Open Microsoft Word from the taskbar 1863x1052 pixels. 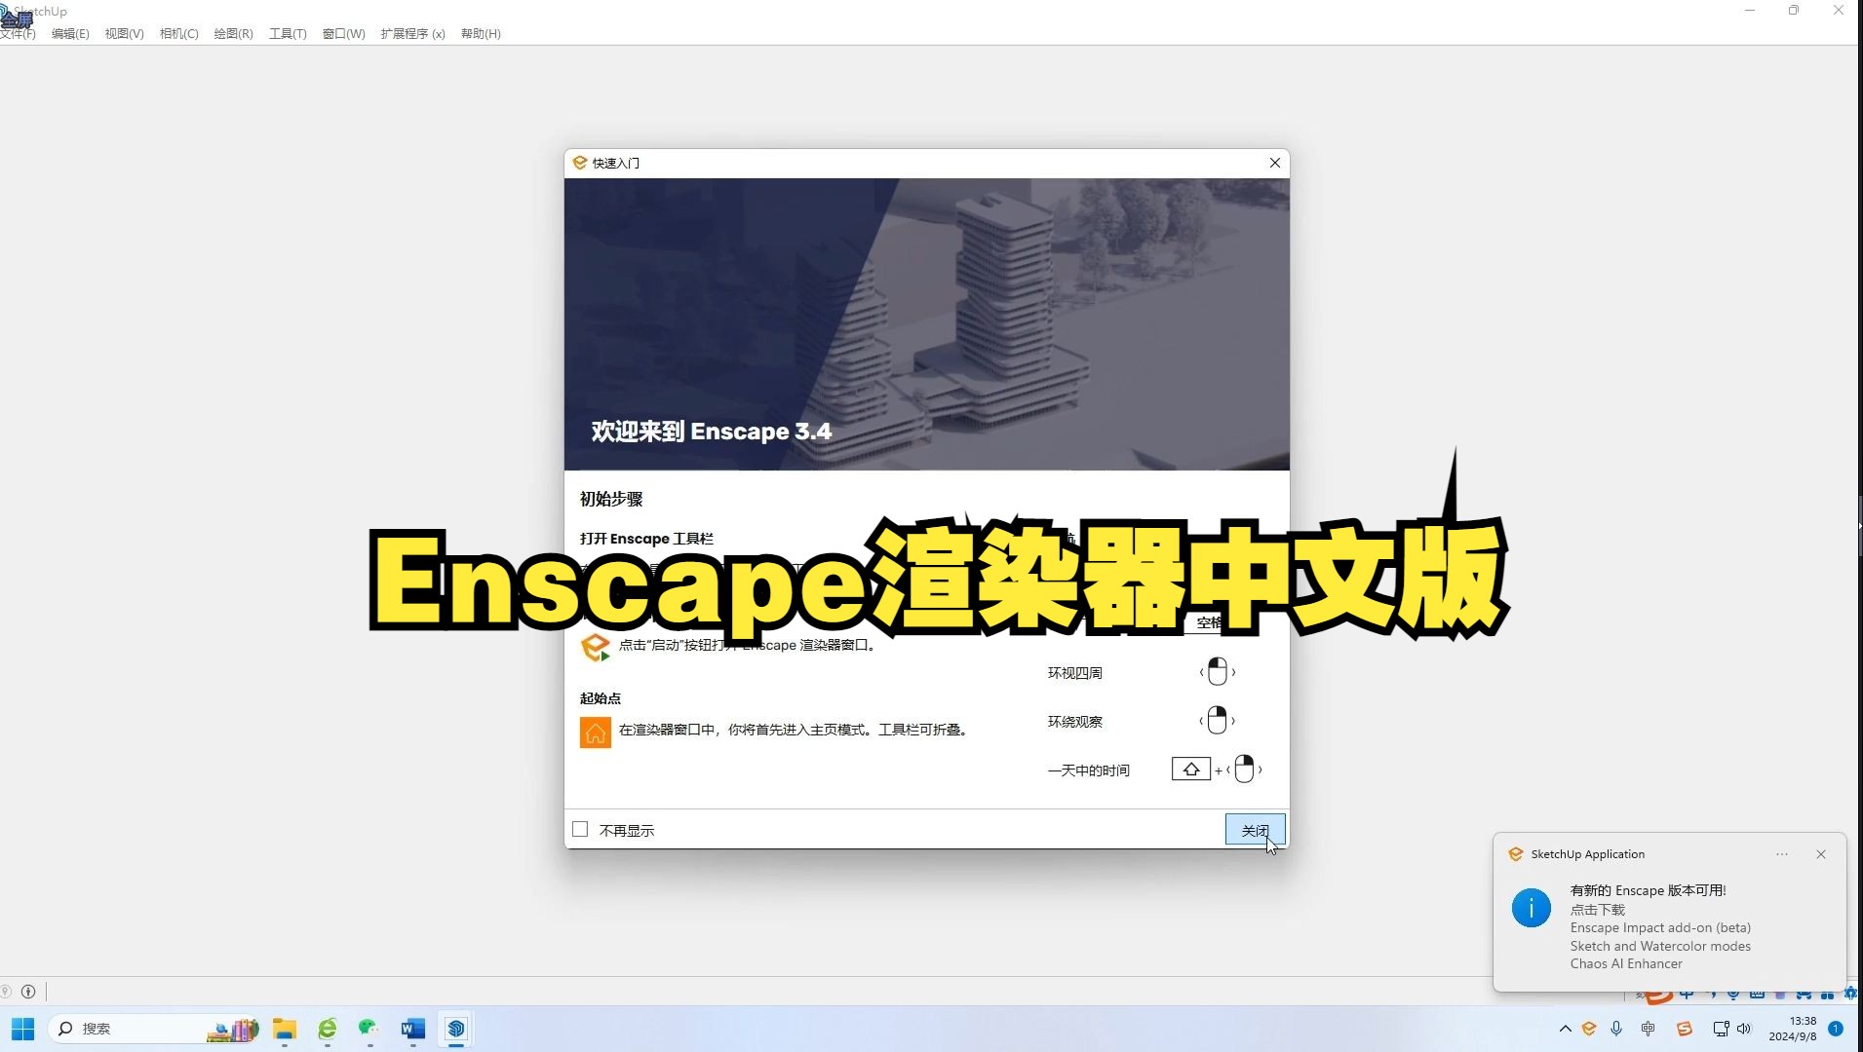click(x=412, y=1028)
